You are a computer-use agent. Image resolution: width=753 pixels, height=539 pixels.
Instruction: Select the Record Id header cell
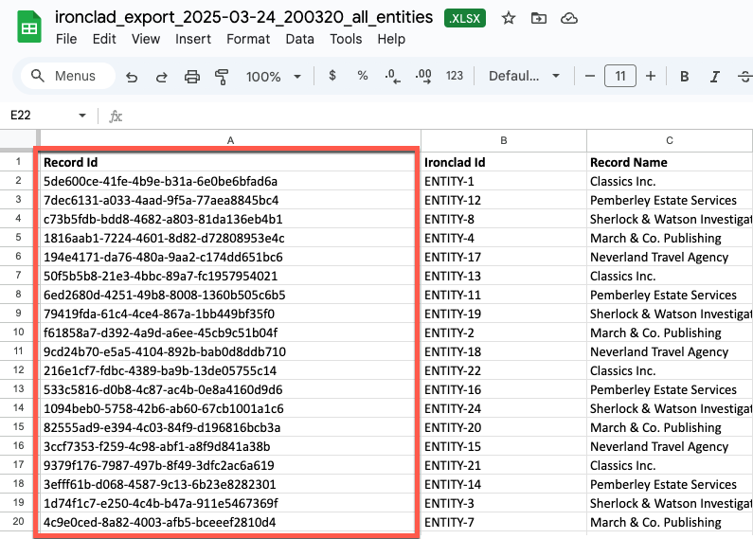(230, 162)
